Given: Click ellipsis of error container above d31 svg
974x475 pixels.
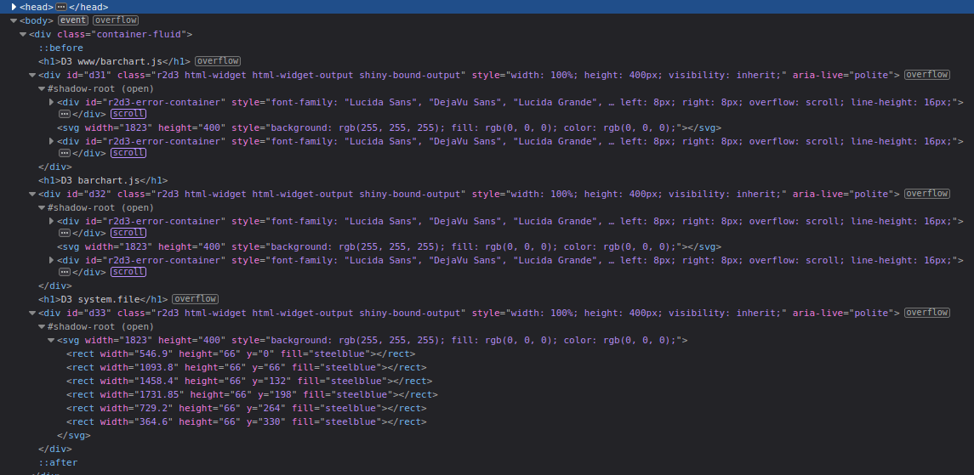Looking at the screenshot, I should 64,114.
